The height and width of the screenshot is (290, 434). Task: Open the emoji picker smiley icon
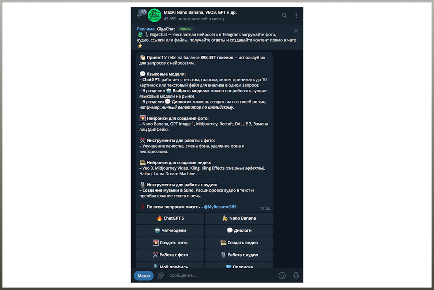(282, 275)
